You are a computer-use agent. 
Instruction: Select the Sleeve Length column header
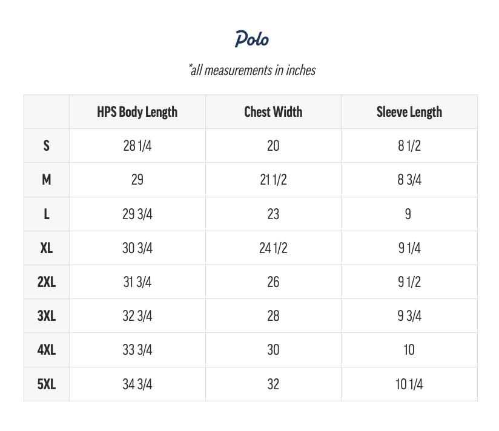[x=409, y=112]
